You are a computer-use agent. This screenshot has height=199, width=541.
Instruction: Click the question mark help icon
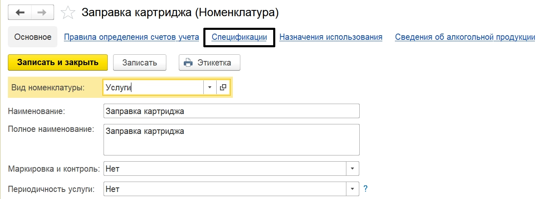point(366,189)
